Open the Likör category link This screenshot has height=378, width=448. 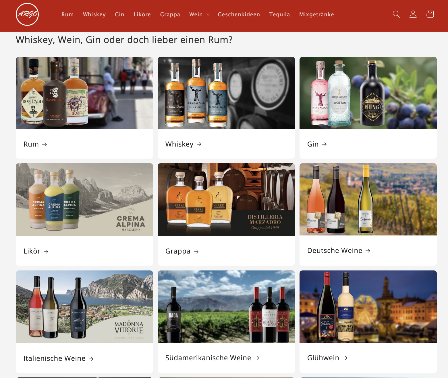(36, 251)
